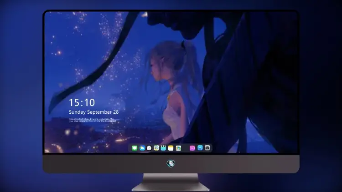This screenshot has width=342, height=192.
Task: Click the 'Sunday September 28' date text
Action: coord(94,112)
